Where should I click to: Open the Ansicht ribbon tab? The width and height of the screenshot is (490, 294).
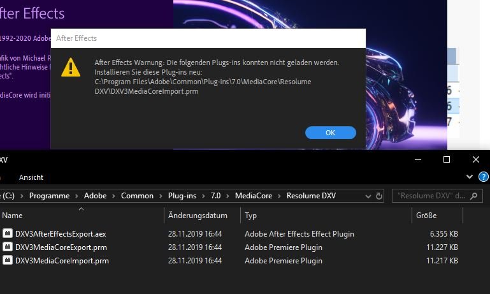tap(31, 177)
